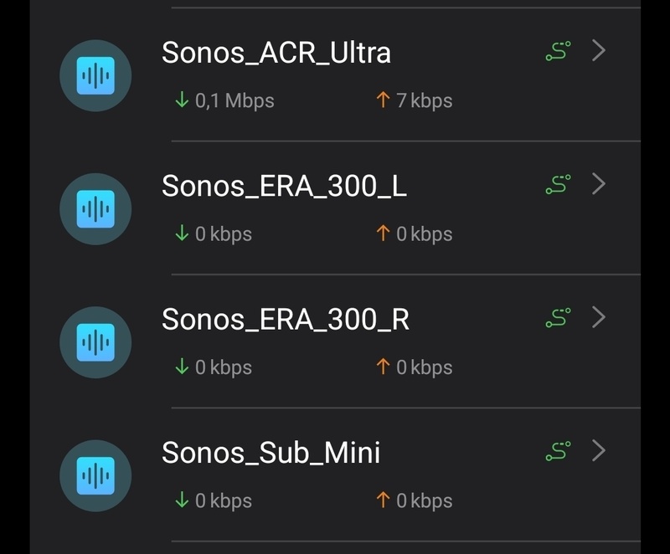This screenshot has height=554, width=670.
Task: Tap the Sonos_ERA_300_L speaker icon
Action: (95, 209)
